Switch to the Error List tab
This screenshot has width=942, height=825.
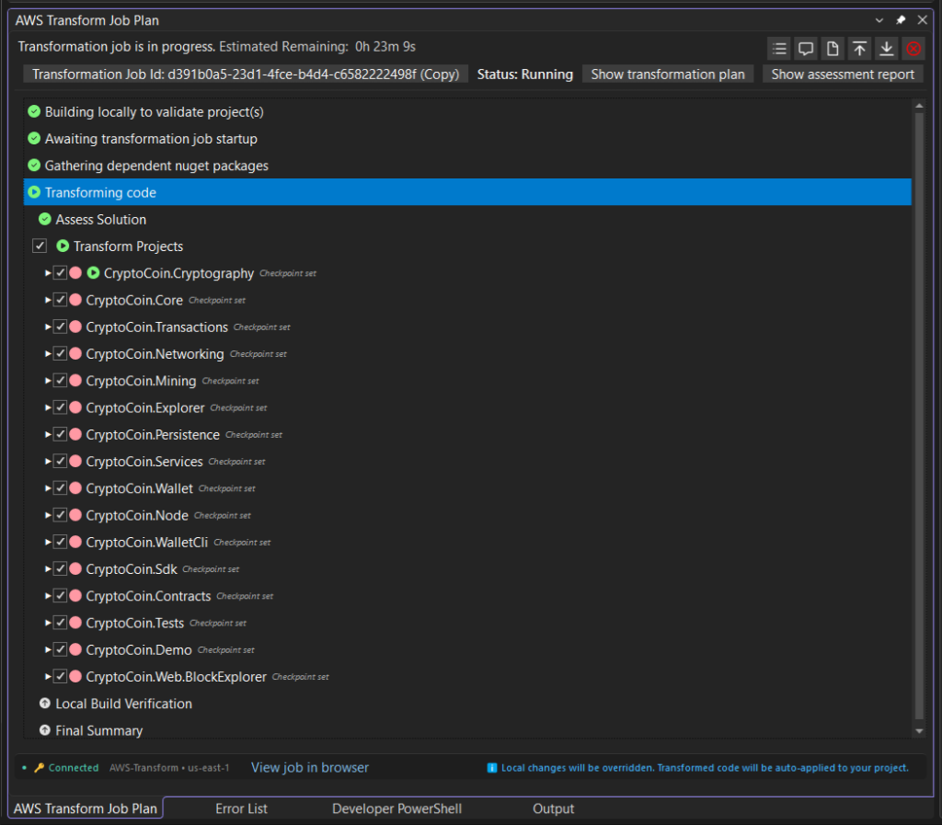(241, 808)
